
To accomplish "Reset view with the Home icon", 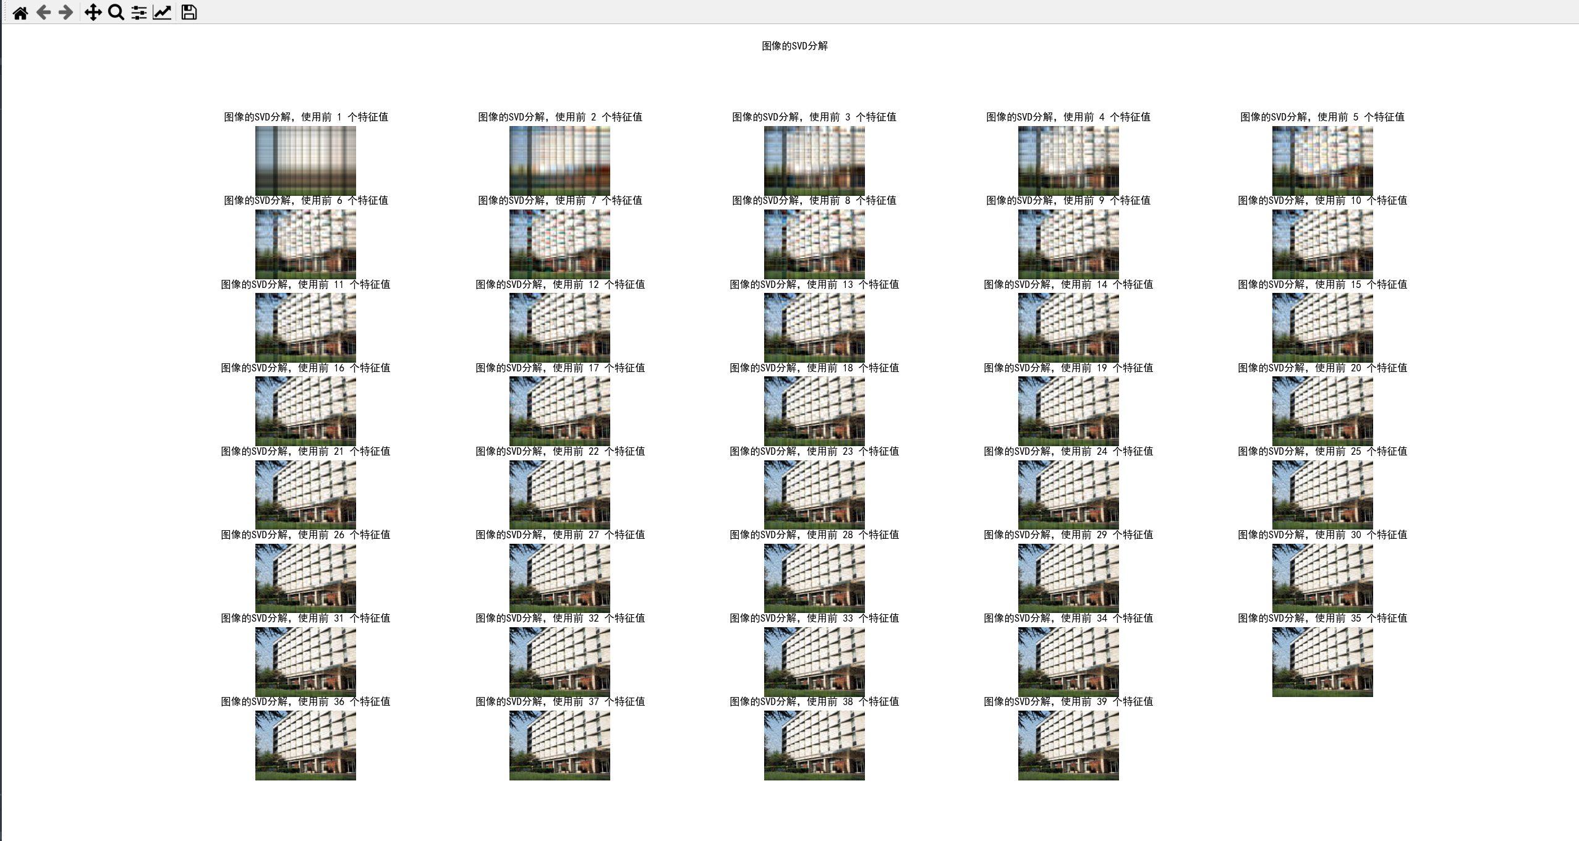I will coord(20,12).
